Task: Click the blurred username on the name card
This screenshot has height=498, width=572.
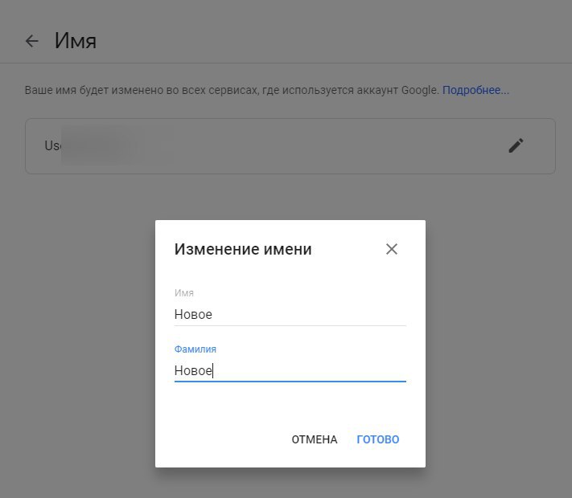Action: pyautogui.click(x=98, y=145)
